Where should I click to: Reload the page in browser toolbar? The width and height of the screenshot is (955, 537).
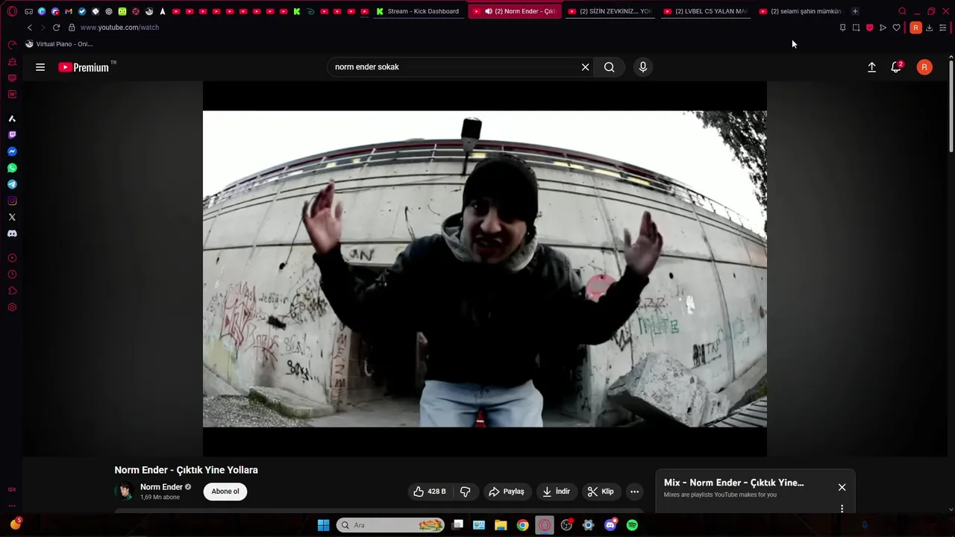pyautogui.click(x=56, y=28)
